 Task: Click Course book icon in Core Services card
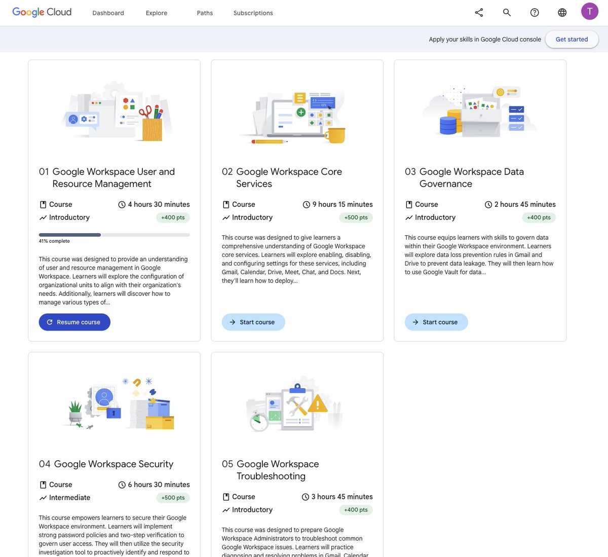(x=226, y=205)
